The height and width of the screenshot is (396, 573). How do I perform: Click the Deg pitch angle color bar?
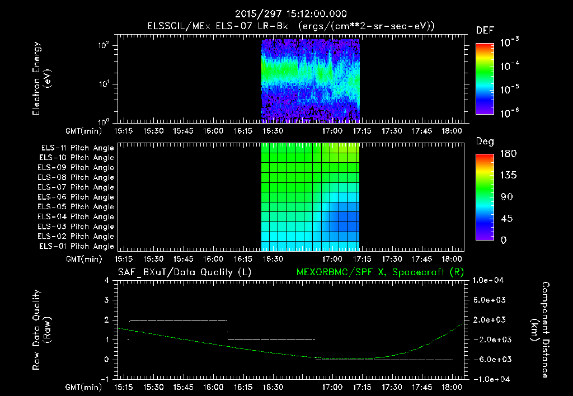[x=485, y=197]
